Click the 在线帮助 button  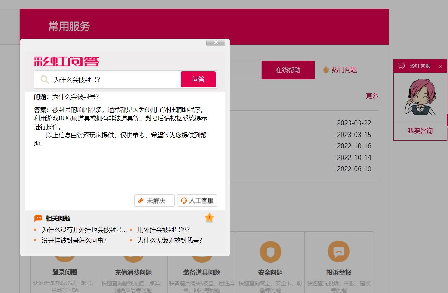[288, 70]
